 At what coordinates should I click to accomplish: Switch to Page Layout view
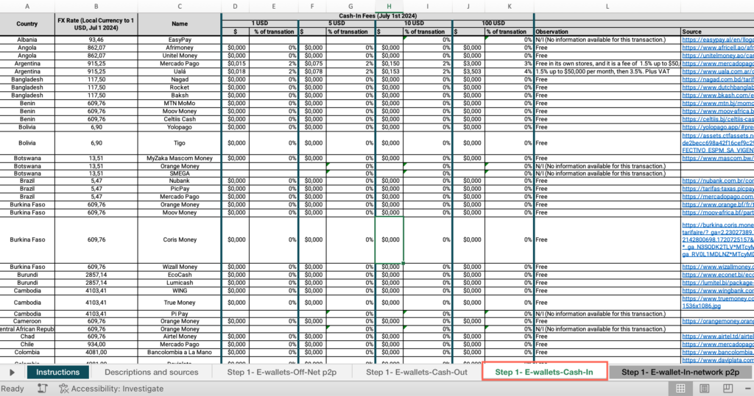coord(705,389)
